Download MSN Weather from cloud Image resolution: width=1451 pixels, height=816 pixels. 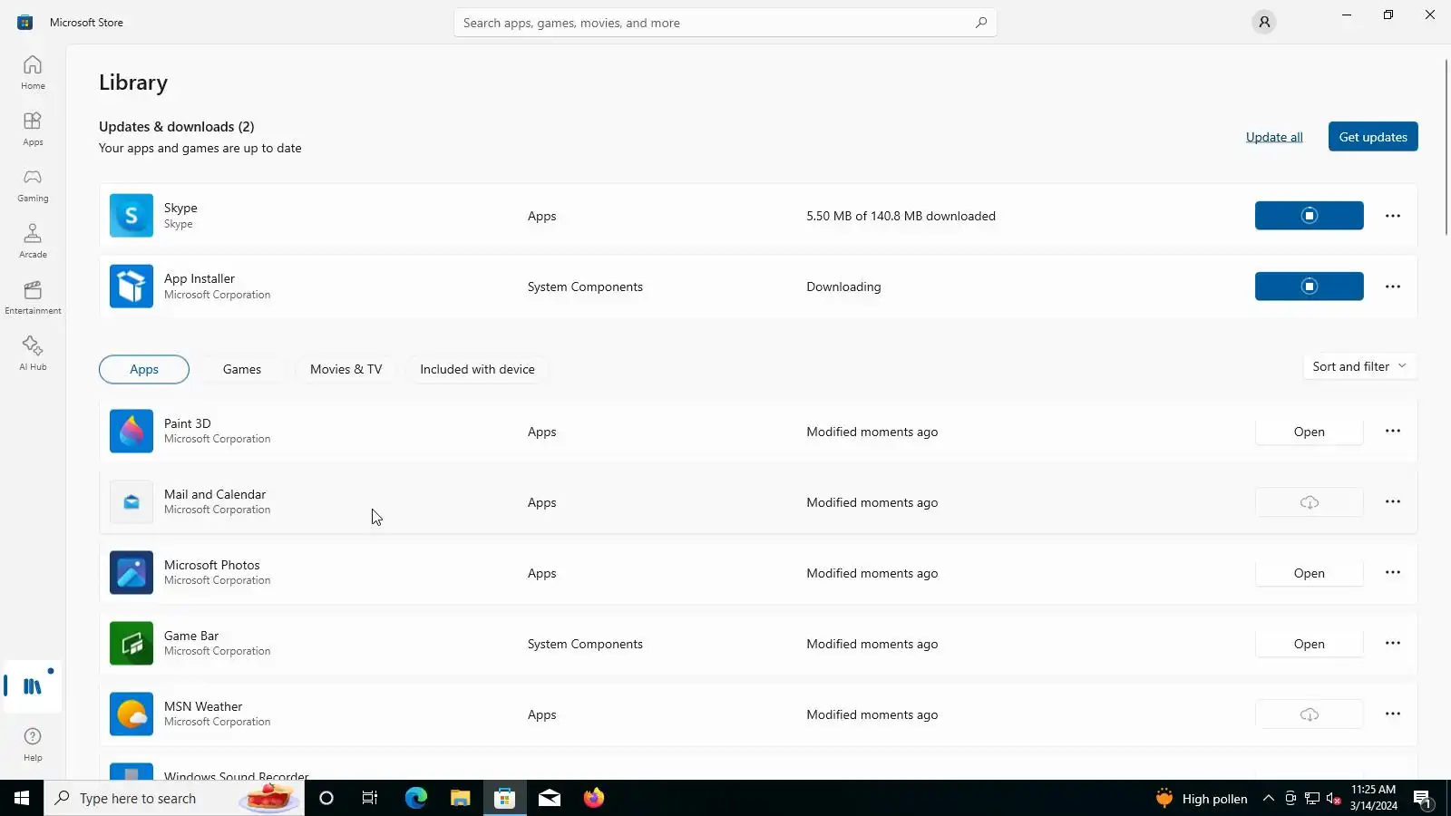[1309, 714]
